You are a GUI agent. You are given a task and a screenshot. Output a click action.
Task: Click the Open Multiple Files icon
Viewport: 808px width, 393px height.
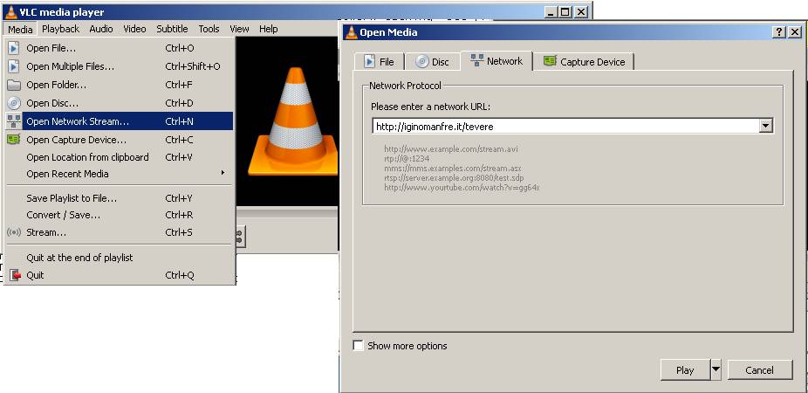coord(14,66)
